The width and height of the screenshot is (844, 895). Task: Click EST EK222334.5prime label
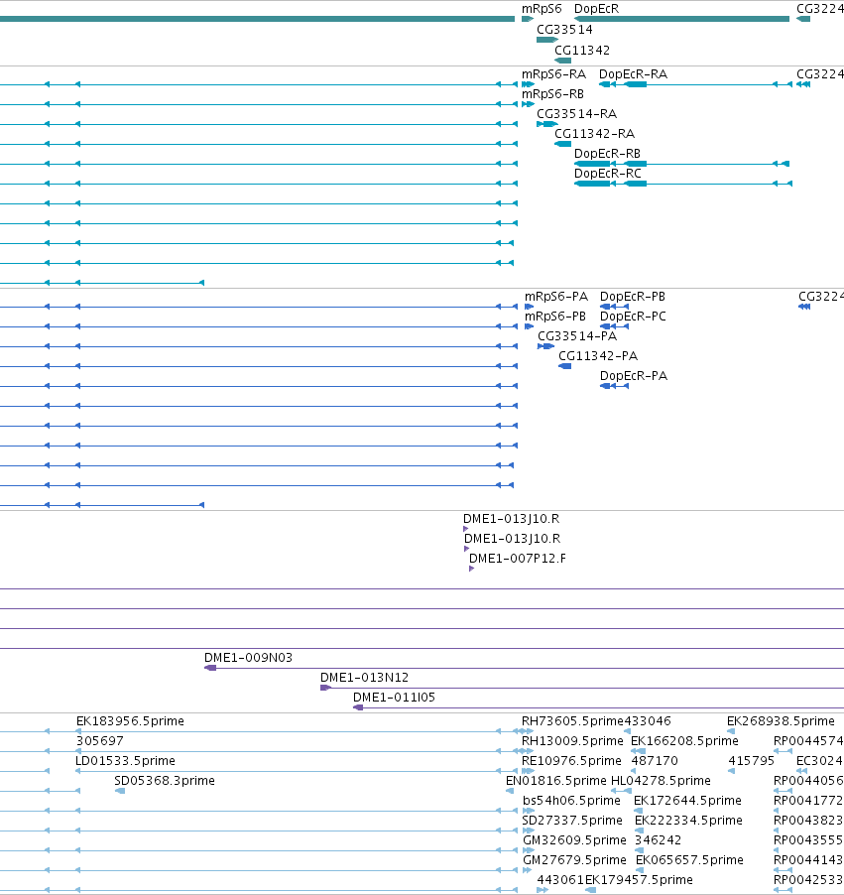pos(688,821)
